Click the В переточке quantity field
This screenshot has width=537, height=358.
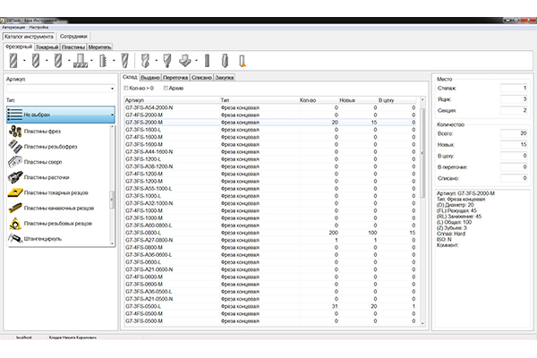click(514, 167)
